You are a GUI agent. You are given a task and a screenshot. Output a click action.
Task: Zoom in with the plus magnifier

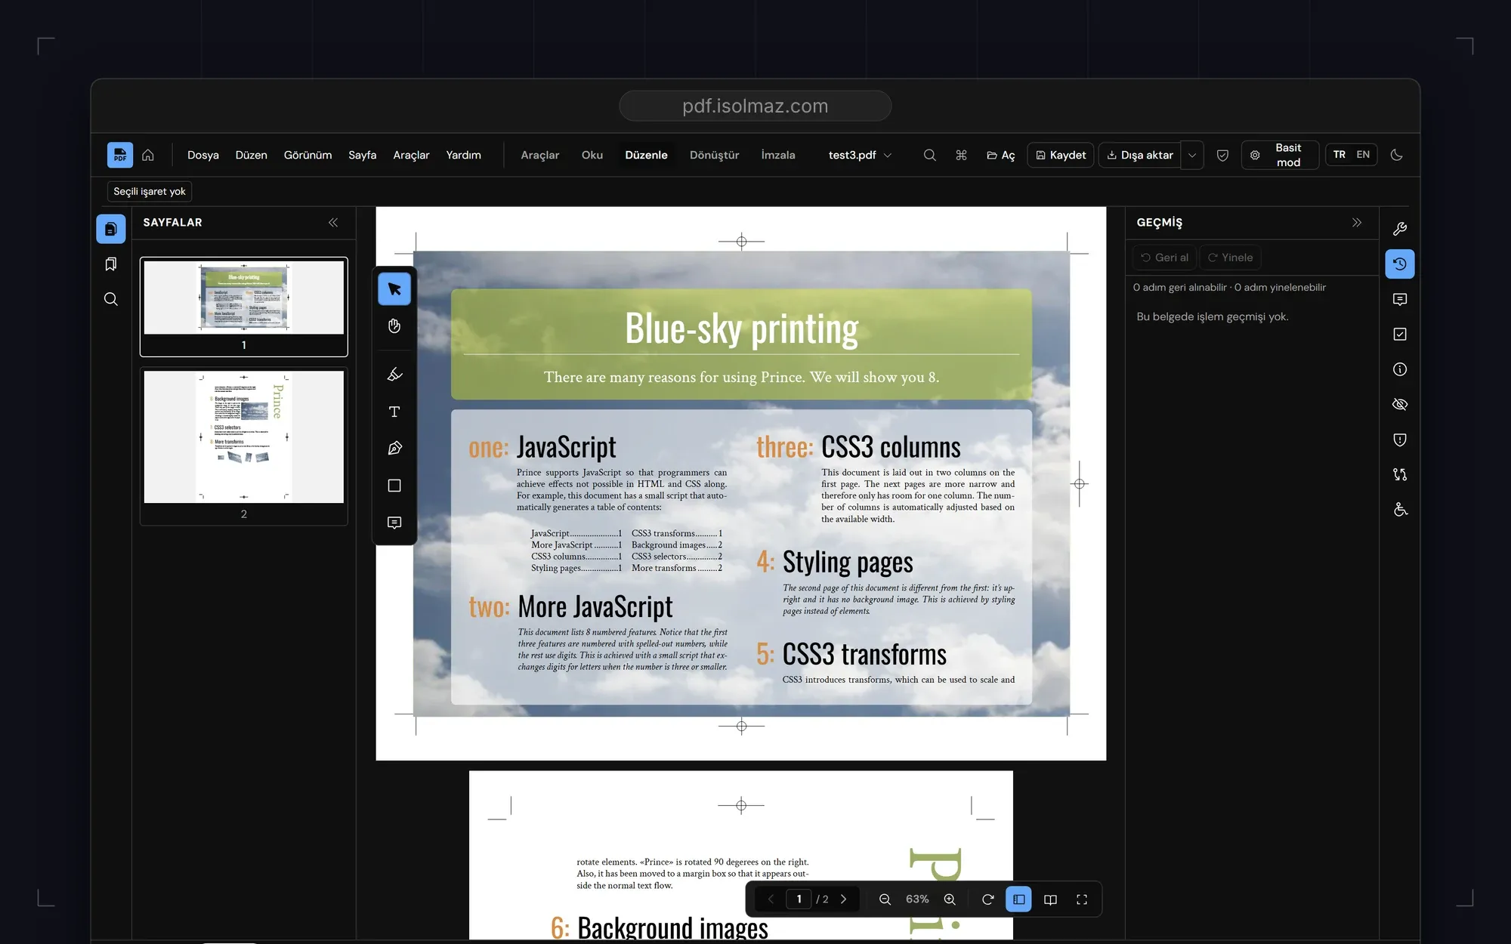tap(950, 899)
